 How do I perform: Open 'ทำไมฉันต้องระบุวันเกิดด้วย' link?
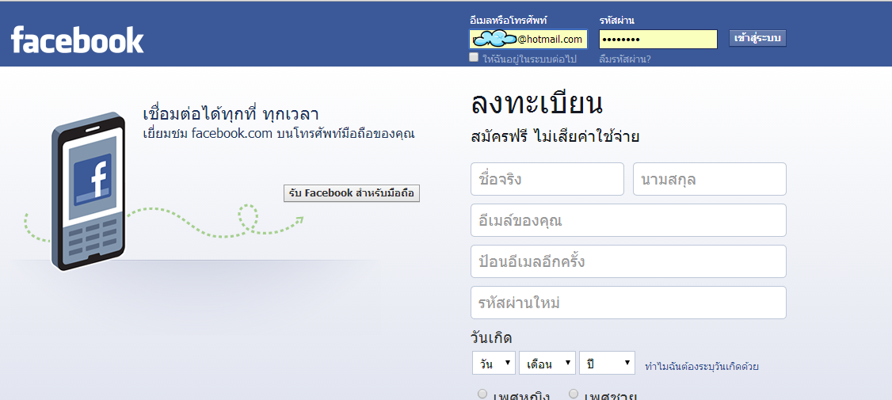coord(701,367)
